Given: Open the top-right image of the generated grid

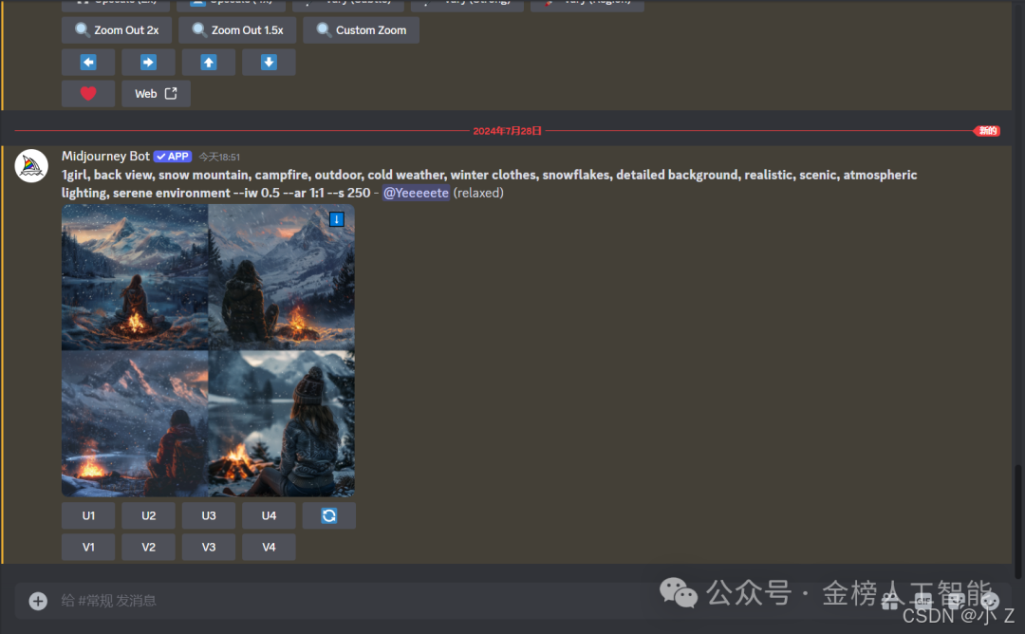Looking at the screenshot, I should tap(281, 277).
